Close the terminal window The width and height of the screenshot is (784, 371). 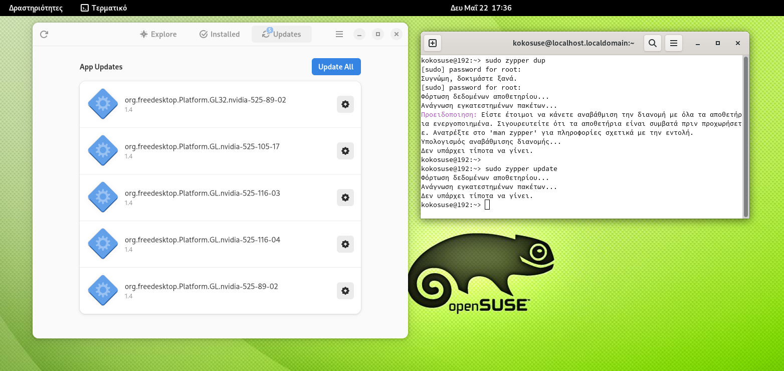[x=738, y=43]
